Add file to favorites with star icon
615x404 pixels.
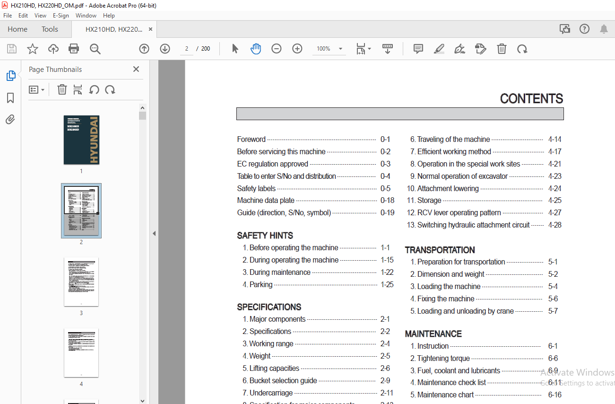pos(32,49)
